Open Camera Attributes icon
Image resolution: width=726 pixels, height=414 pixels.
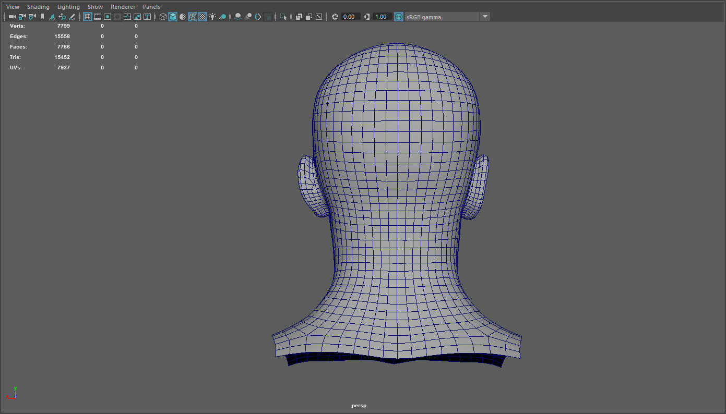click(x=32, y=17)
